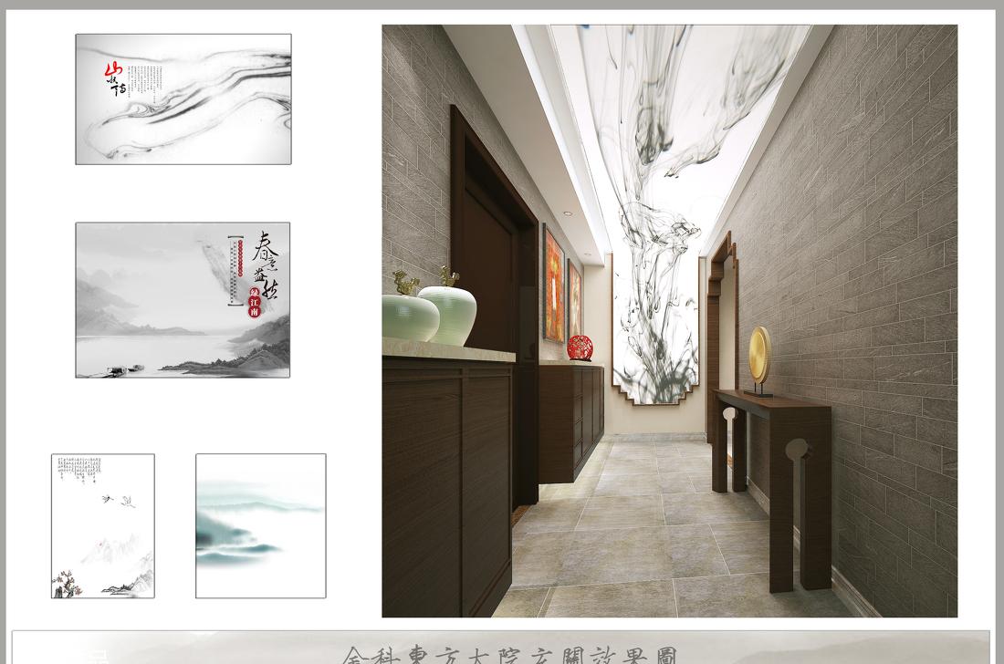
Task: Click the front green ceramic jar
Action: pos(406,316)
